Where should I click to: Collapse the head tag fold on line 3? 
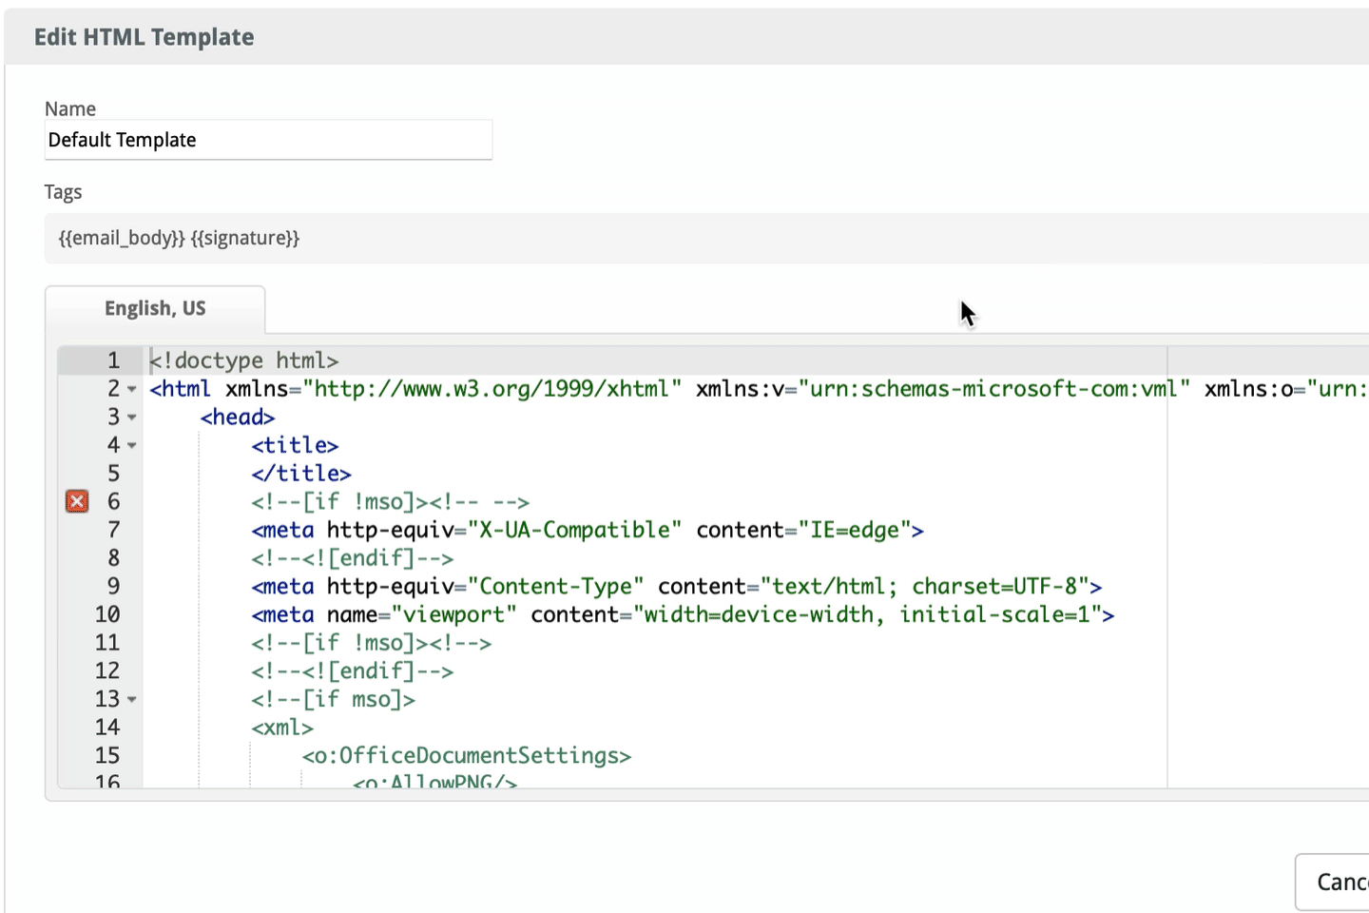pyautogui.click(x=132, y=418)
